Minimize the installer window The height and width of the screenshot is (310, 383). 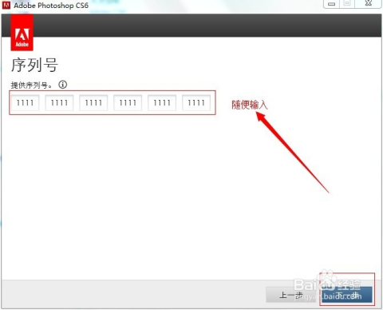(331, 4)
